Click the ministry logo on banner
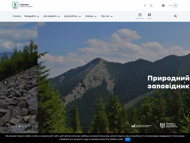The image size is (190, 143). coord(142,126)
